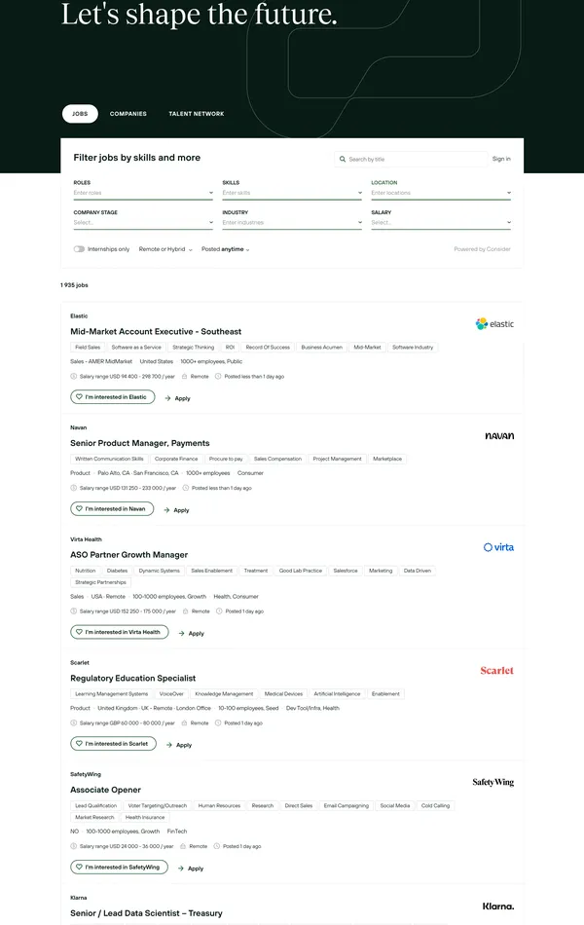Toggle the Internships only switch
Viewport: 584px width, 925px height.
(x=79, y=249)
